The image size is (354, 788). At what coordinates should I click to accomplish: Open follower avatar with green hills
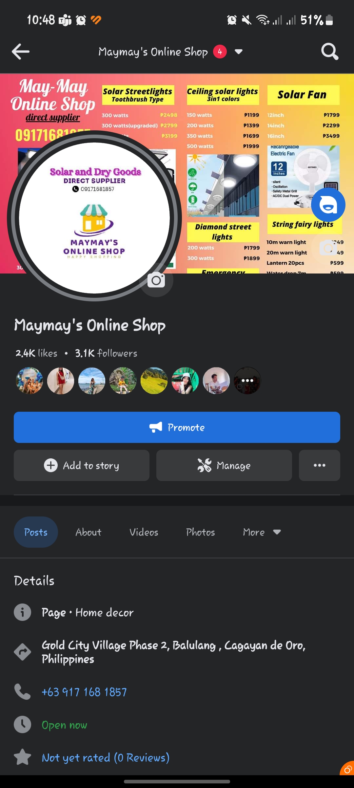point(154,381)
